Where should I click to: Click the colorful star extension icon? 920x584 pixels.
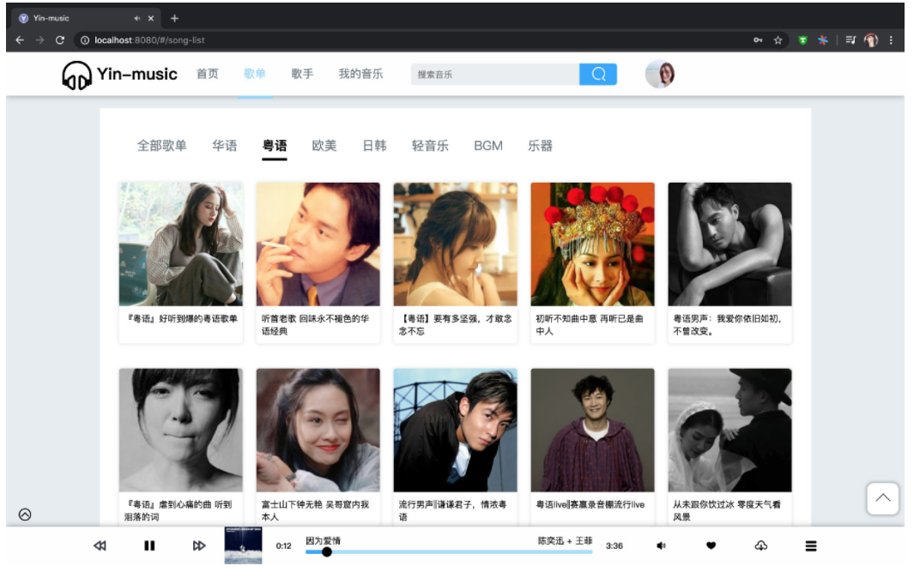pyautogui.click(x=823, y=39)
